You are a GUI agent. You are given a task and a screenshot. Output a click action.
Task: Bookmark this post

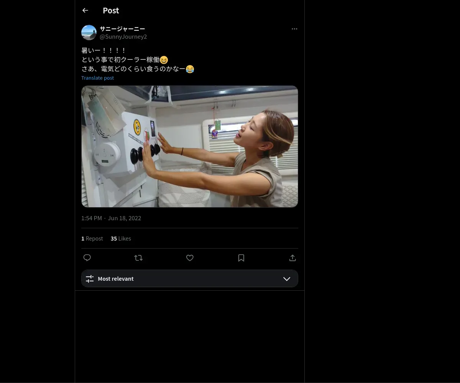point(241,258)
